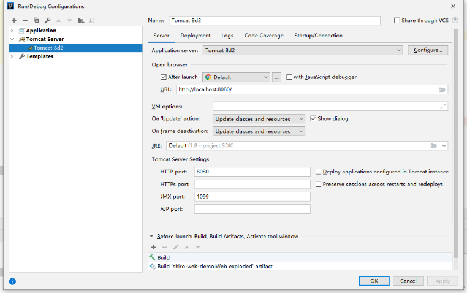This screenshot has width=467, height=293.
Task: Move configuration up in the list toolbar
Action: click(59, 21)
